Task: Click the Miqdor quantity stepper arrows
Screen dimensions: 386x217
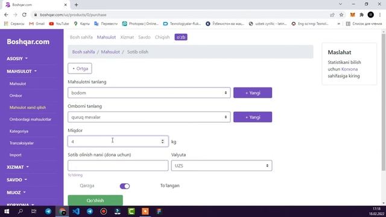Action: (x=162, y=142)
